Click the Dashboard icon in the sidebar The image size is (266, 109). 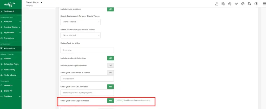2,11
